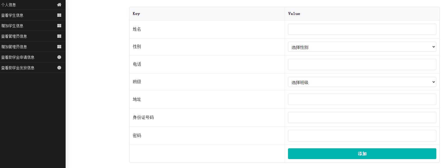Image resolution: width=444 pixels, height=168 pixels.
Task: Click the 添加 button to submit
Action: pyautogui.click(x=362, y=154)
